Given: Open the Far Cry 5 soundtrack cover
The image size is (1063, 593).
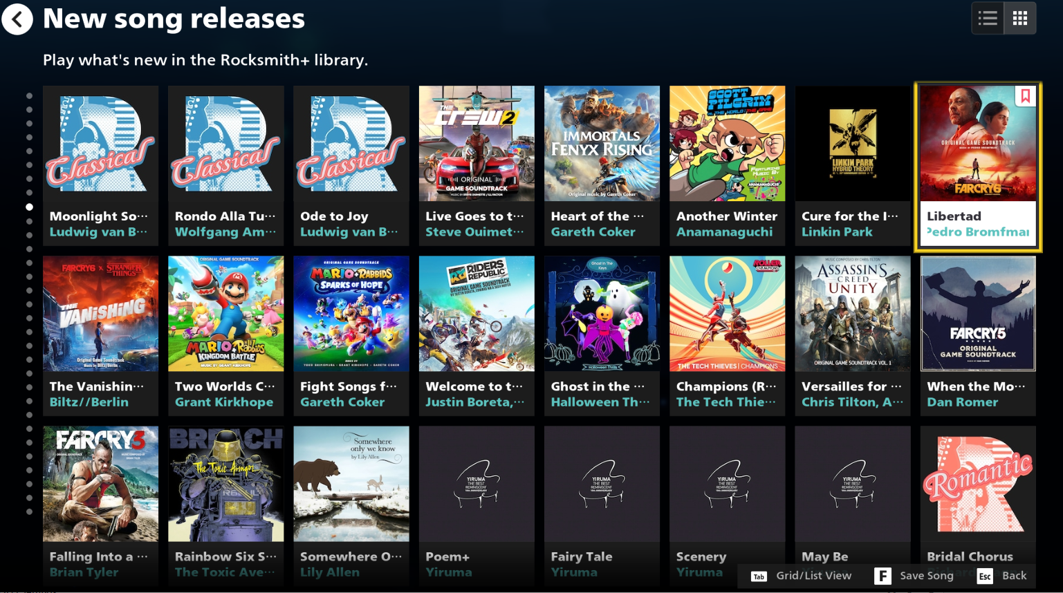Looking at the screenshot, I should [978, 314].
